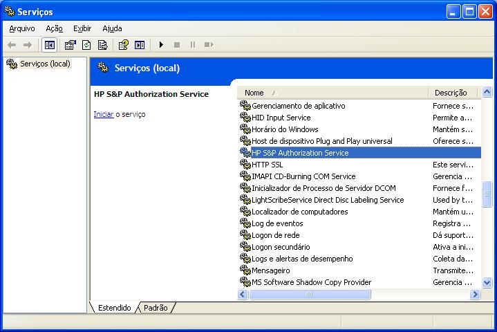Click the Start Service play button
497x332 pixels.
click(161, 45)
